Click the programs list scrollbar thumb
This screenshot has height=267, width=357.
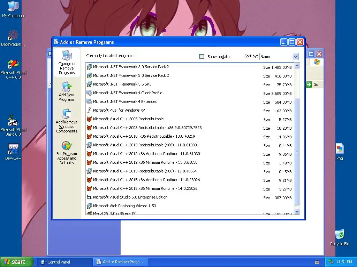tap(297, 152)
